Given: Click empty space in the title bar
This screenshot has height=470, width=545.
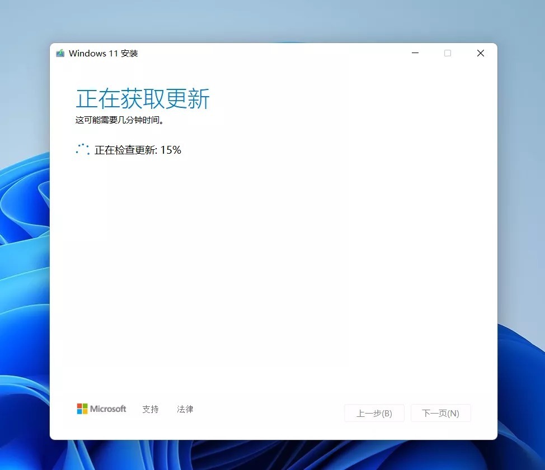Looking at the screenshot, I should (x=269, y=54).
